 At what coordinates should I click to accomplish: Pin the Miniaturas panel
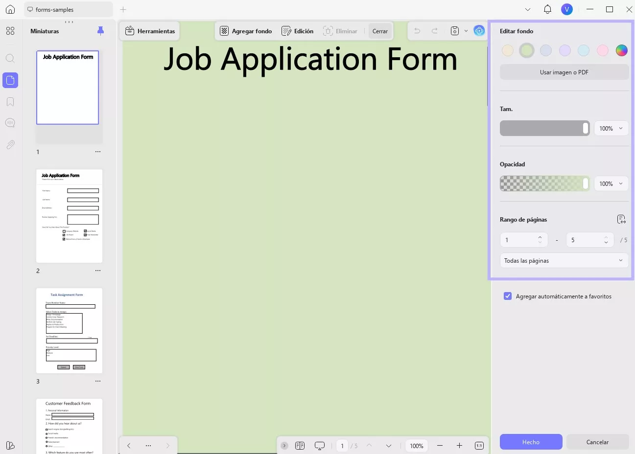(100, 31)
